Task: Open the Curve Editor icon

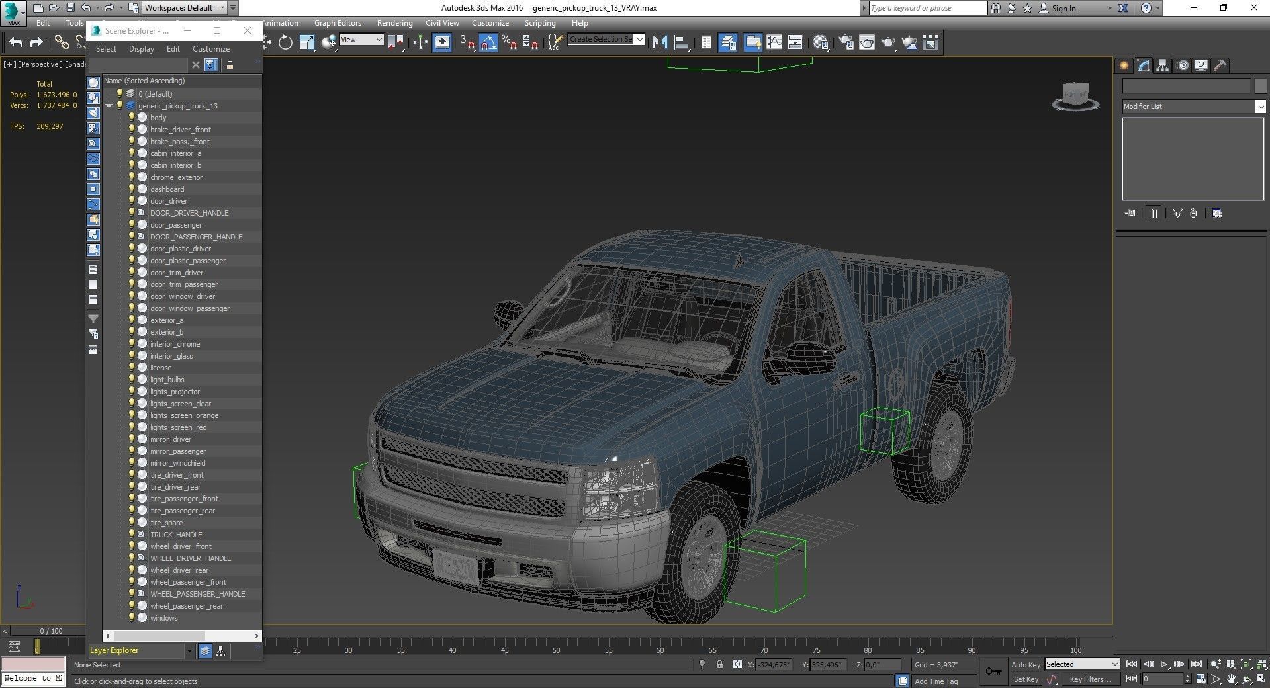Action: 774,43
